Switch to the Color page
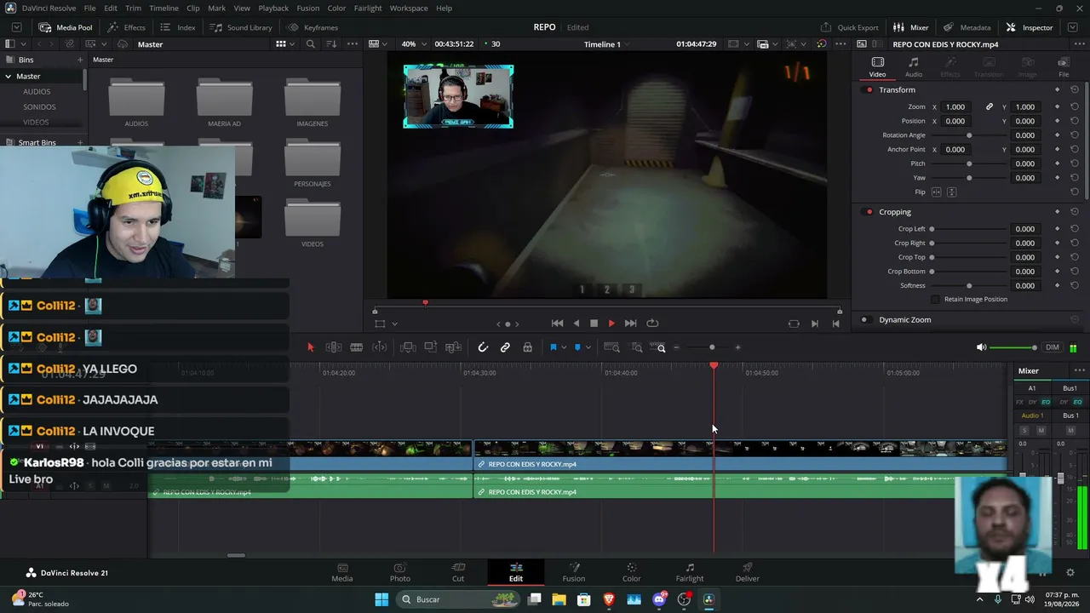1090x613 pixels. pos(632,573)
